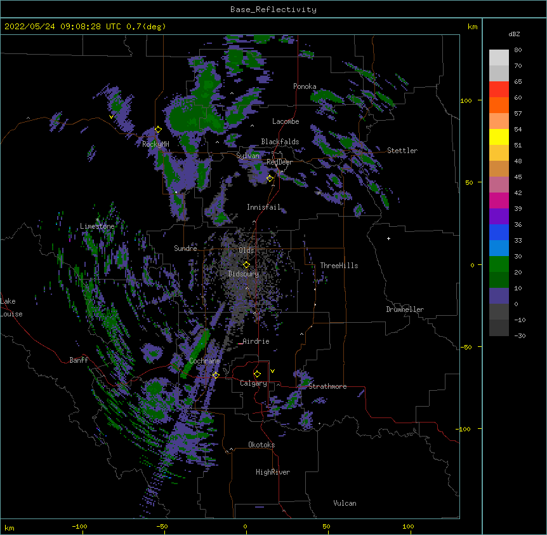Click the Base_Reflectivity title
The image size is (547, 535).
(x=273, y=10)
